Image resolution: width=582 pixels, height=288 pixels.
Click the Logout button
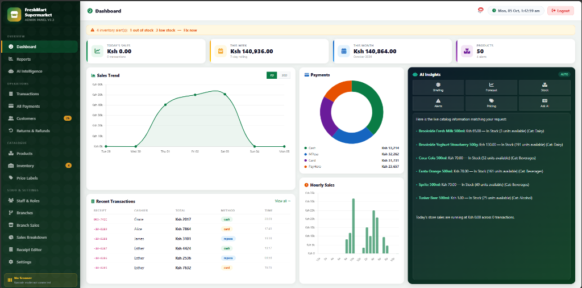(560, 11)
